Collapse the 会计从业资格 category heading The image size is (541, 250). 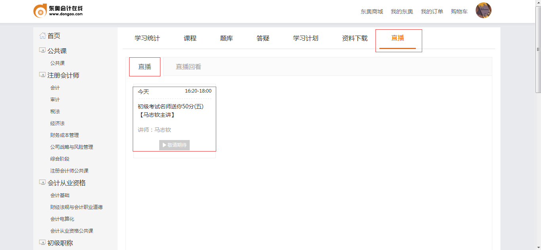click(67, 183)
